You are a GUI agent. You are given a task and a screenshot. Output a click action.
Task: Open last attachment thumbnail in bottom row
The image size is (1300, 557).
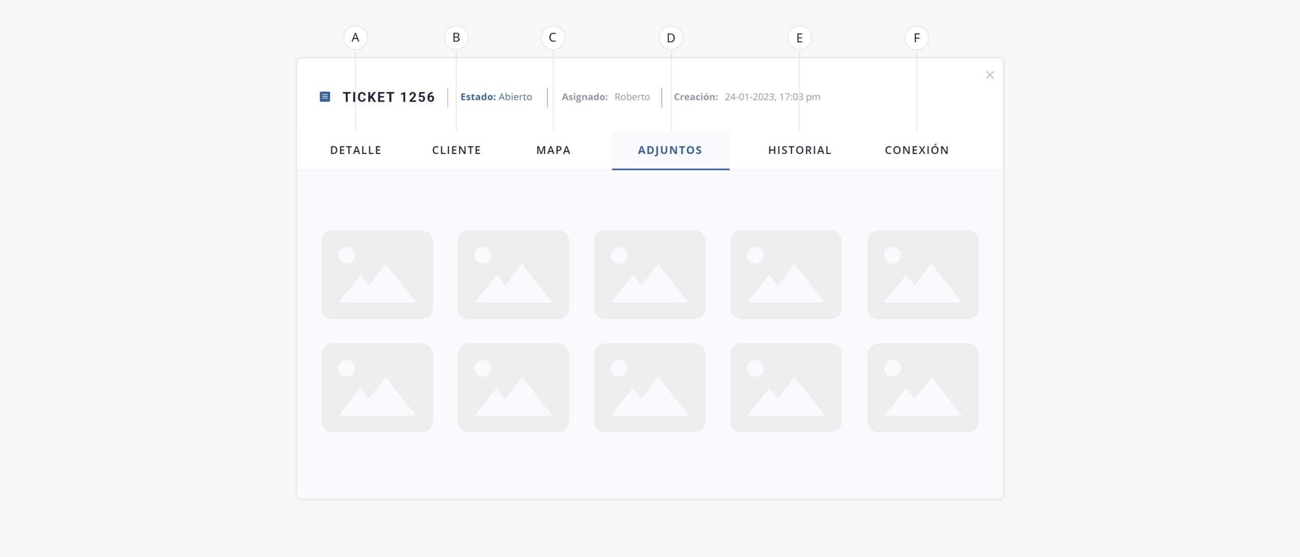[x=922, y=388]
